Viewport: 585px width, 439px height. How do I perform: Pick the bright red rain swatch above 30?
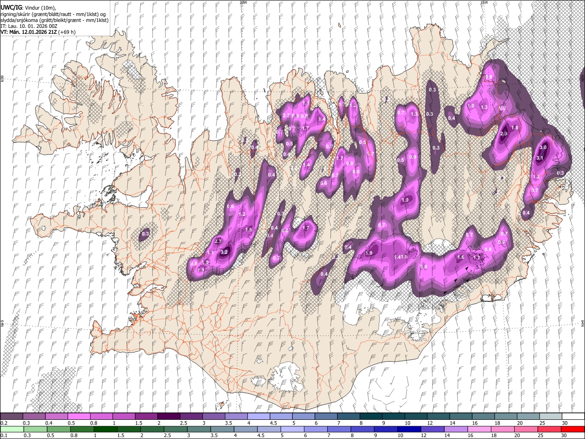pos(573,429)
